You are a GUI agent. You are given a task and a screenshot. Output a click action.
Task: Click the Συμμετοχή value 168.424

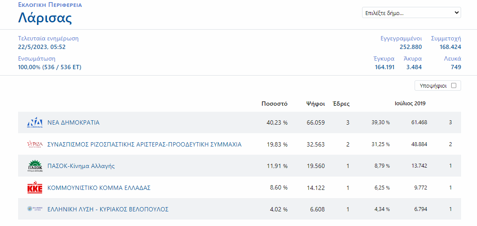pos(450,47)
